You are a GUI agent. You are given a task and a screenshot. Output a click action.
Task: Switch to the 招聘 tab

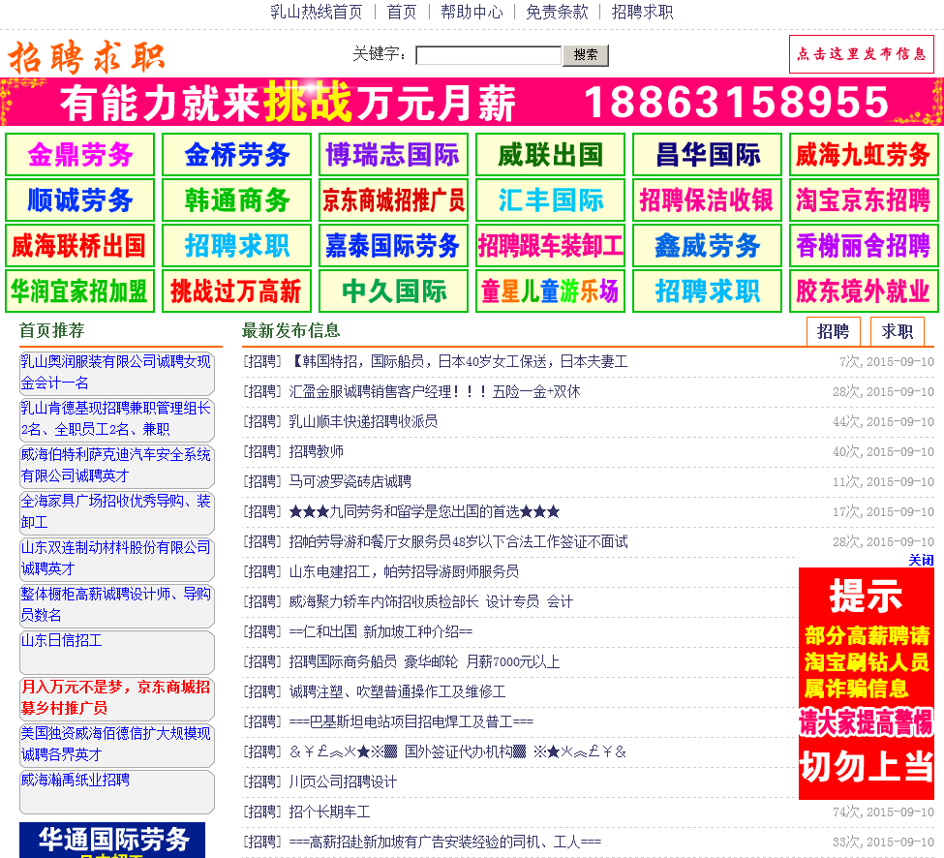tap(834, 332)
